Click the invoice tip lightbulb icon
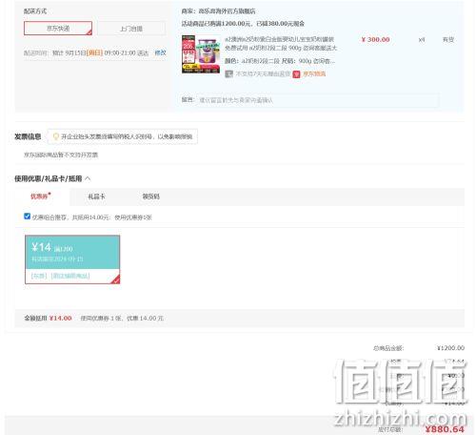This screenshot has width=476, height=435. point(56,136)
